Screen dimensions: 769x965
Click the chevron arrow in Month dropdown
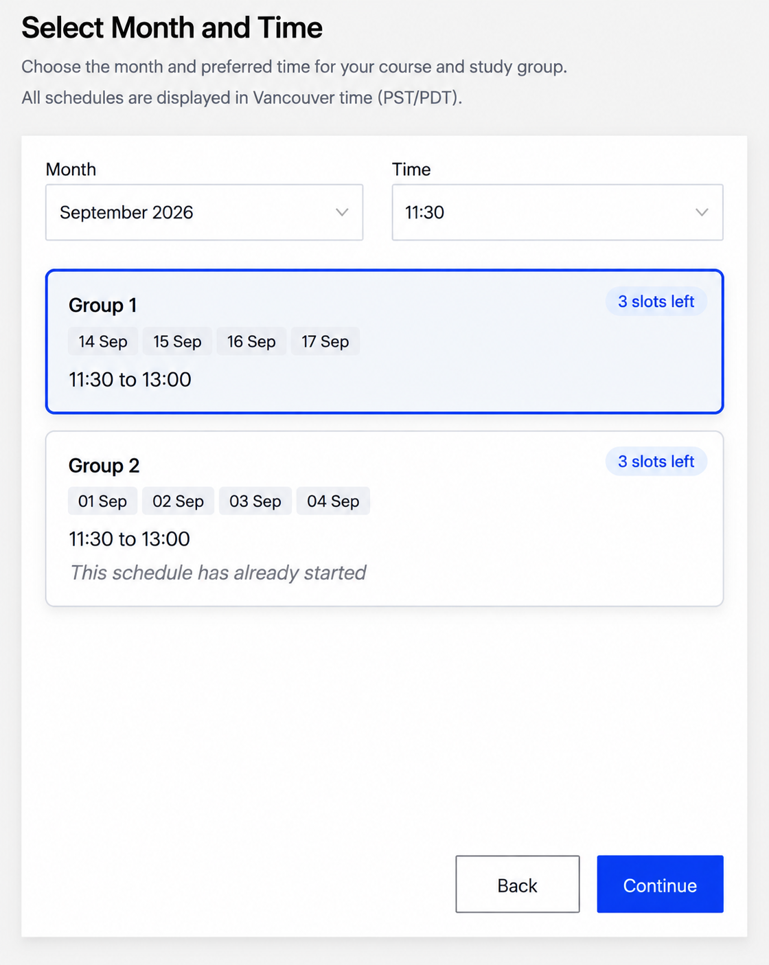tap(342, 212)
